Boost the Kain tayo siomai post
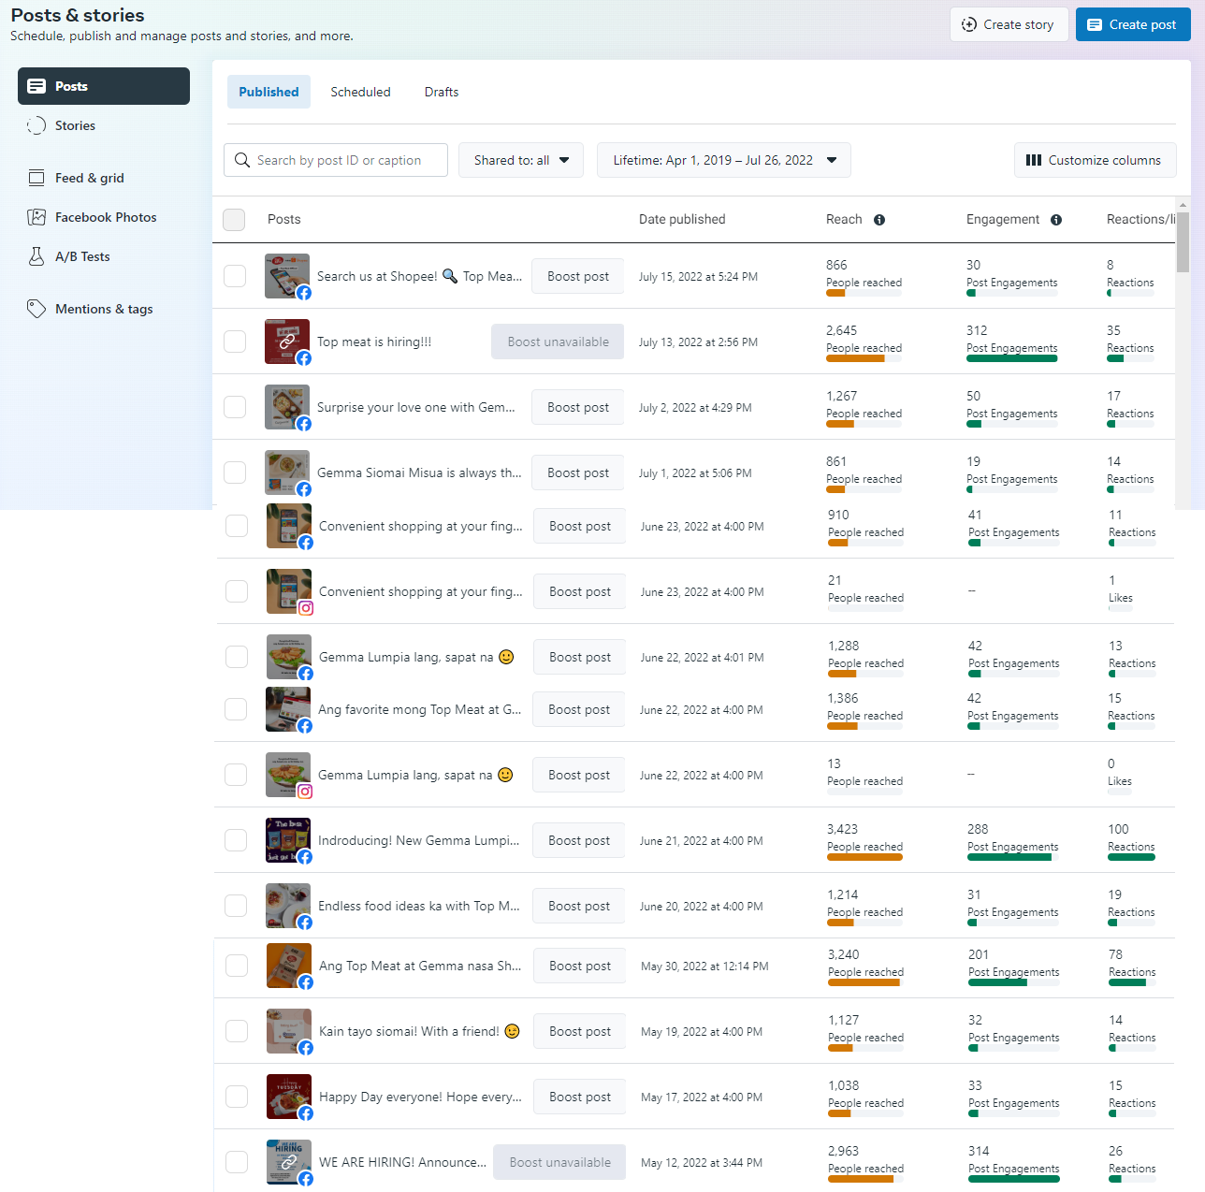 tap(580, 1031)
